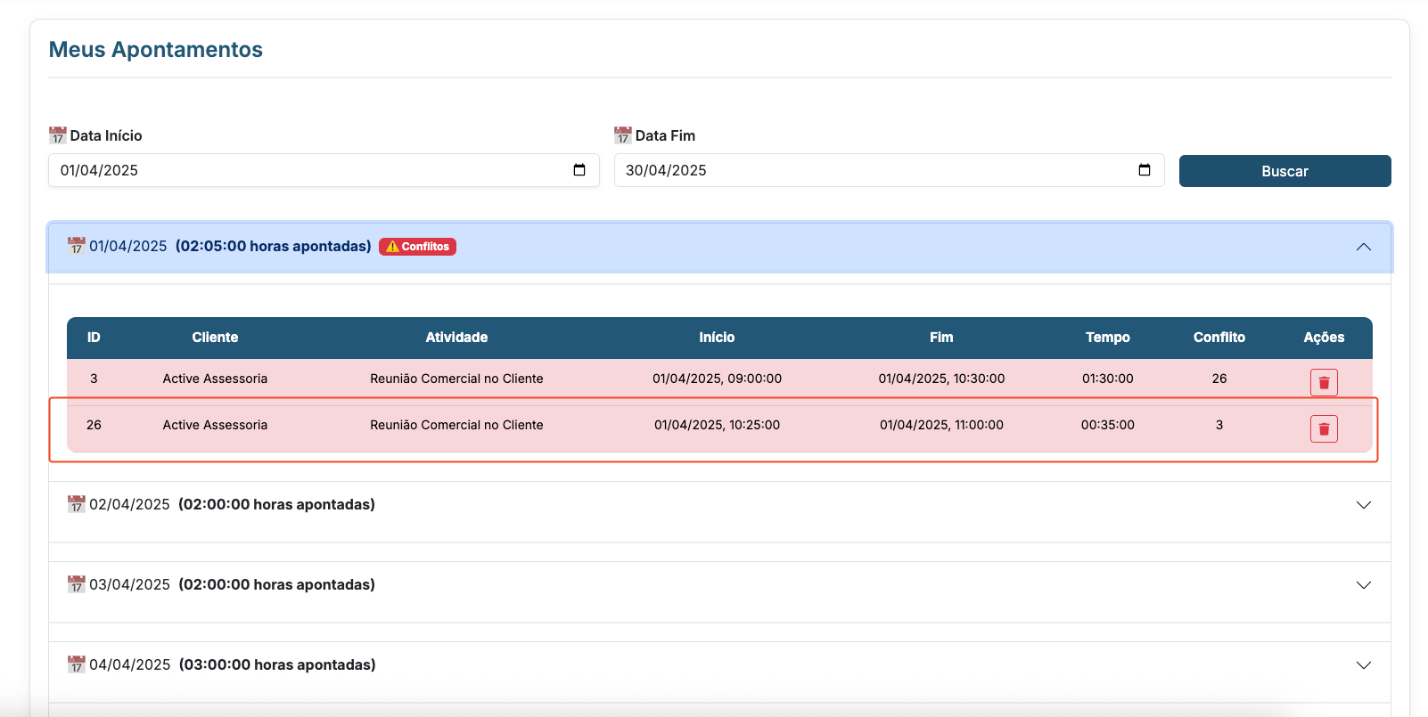Click calendar icon beside 01/04/2025 header
This screenshot has height=717, width=1428.
(x=77, y=246)
